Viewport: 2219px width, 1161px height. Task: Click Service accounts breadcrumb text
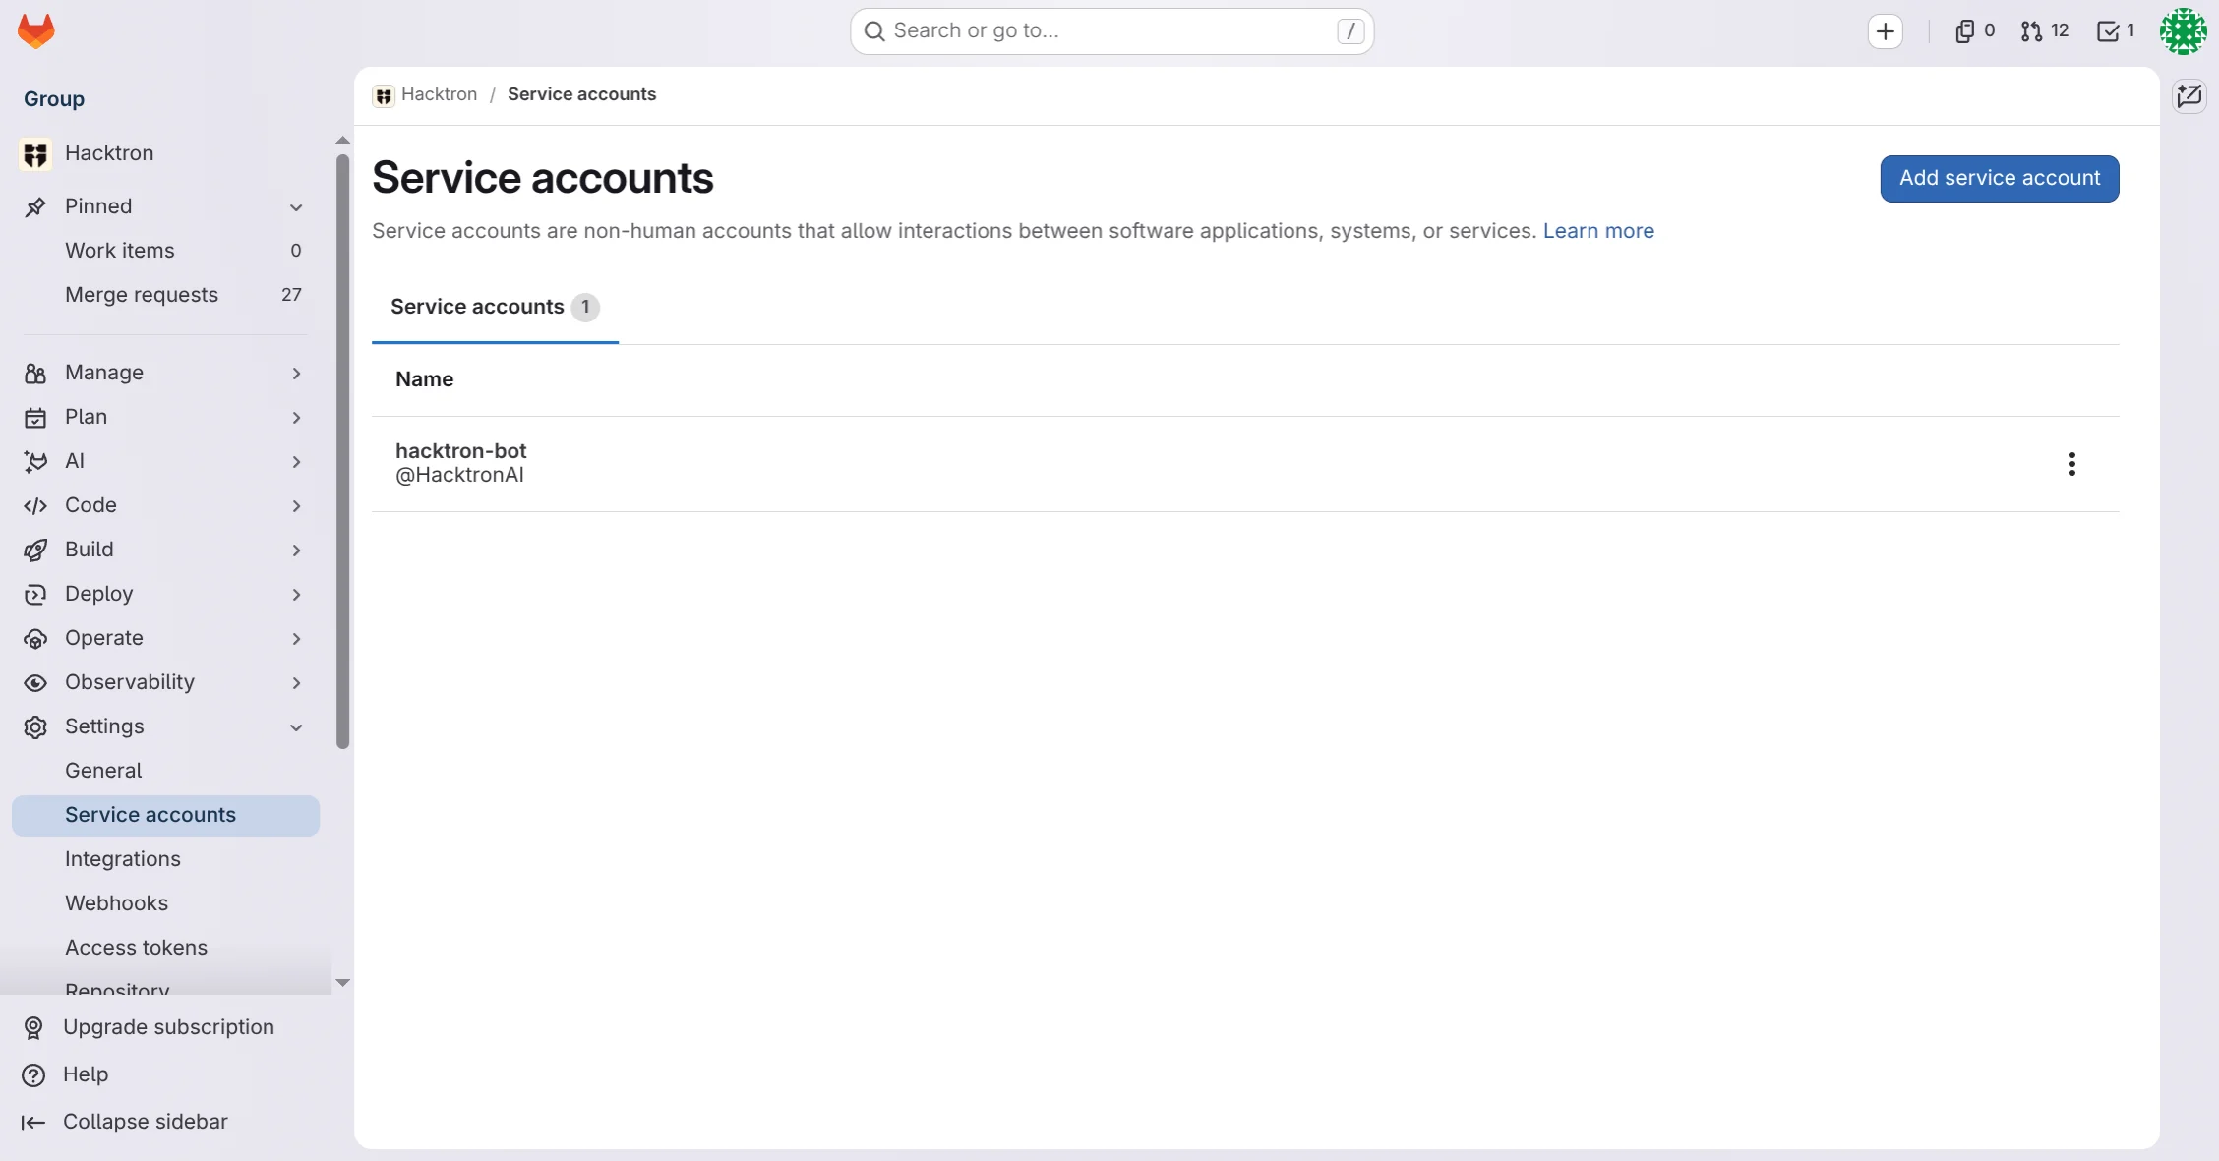(581, 94)
